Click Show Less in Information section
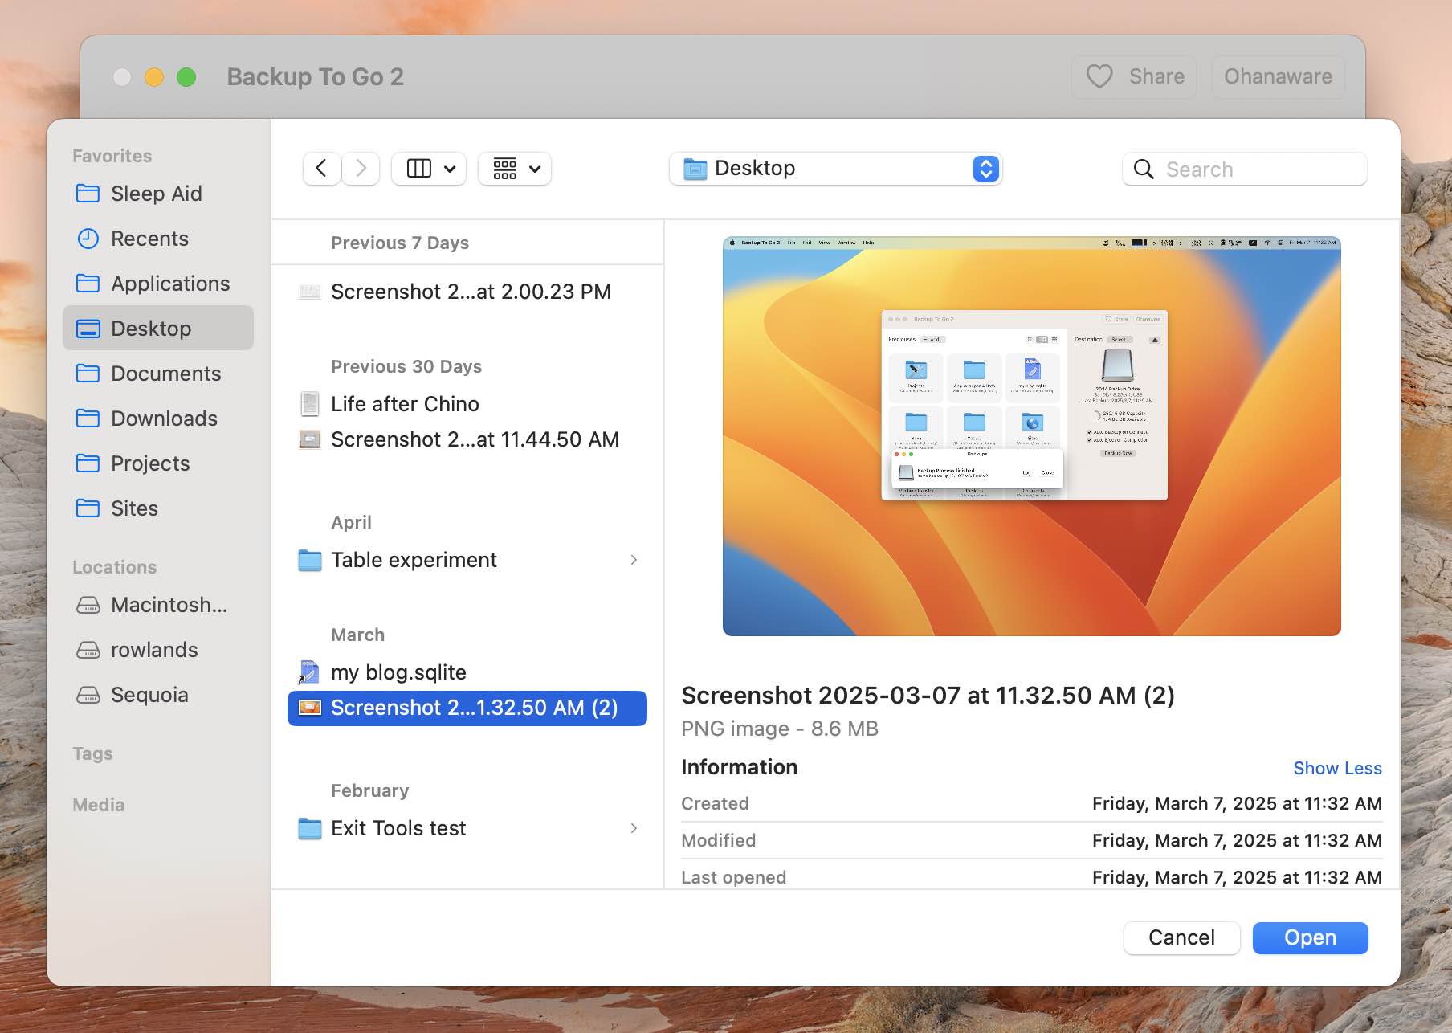The image size is (1452, 1033). [x=1337, y=769]
